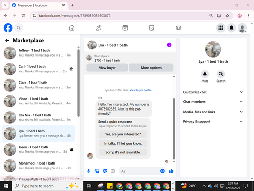This screenshot has height=191, width=254.
Task: Click the conversation list scrollbar
Action: (x=78, y=83)
